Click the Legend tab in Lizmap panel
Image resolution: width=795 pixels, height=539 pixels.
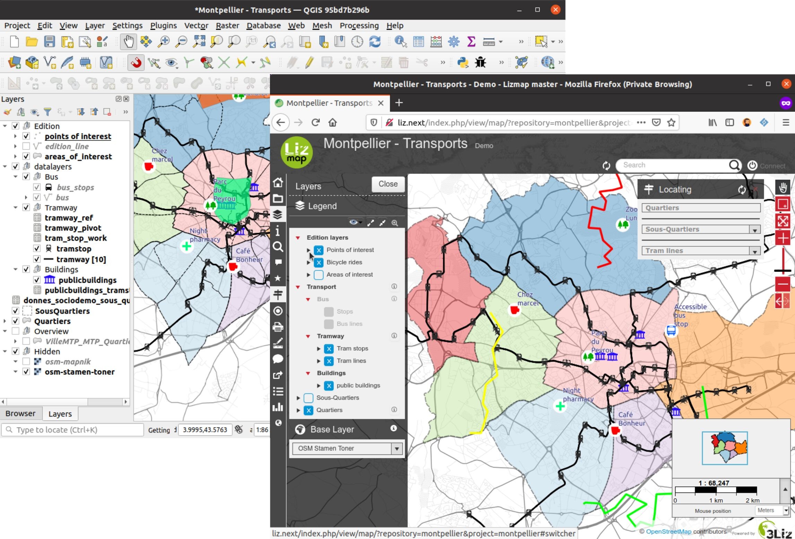click(324, 205)
